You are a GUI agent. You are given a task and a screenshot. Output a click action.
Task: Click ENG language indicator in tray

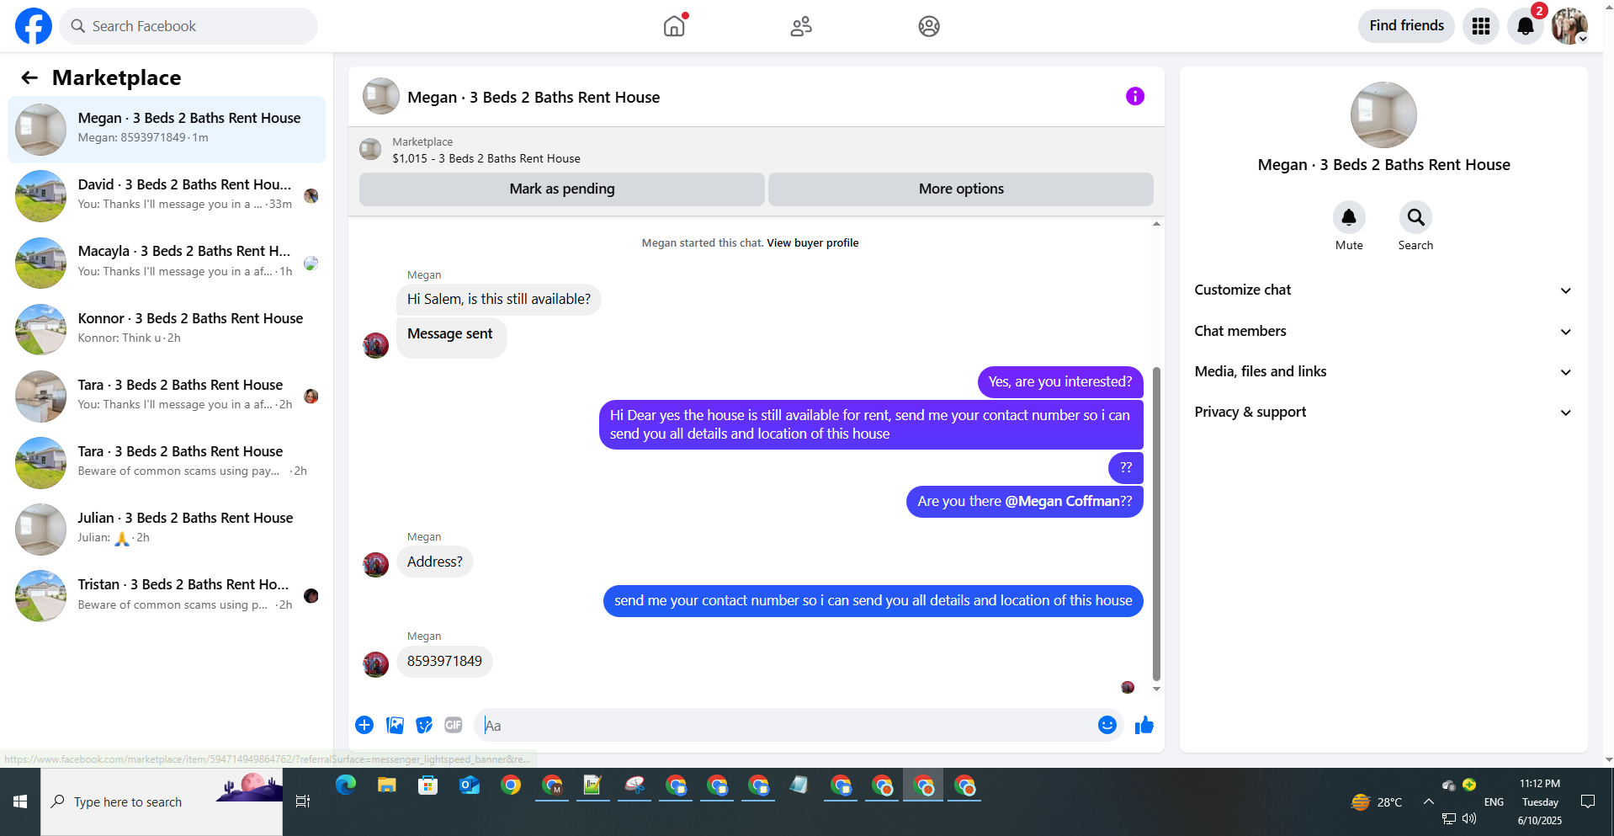(x=1494, y=802)
